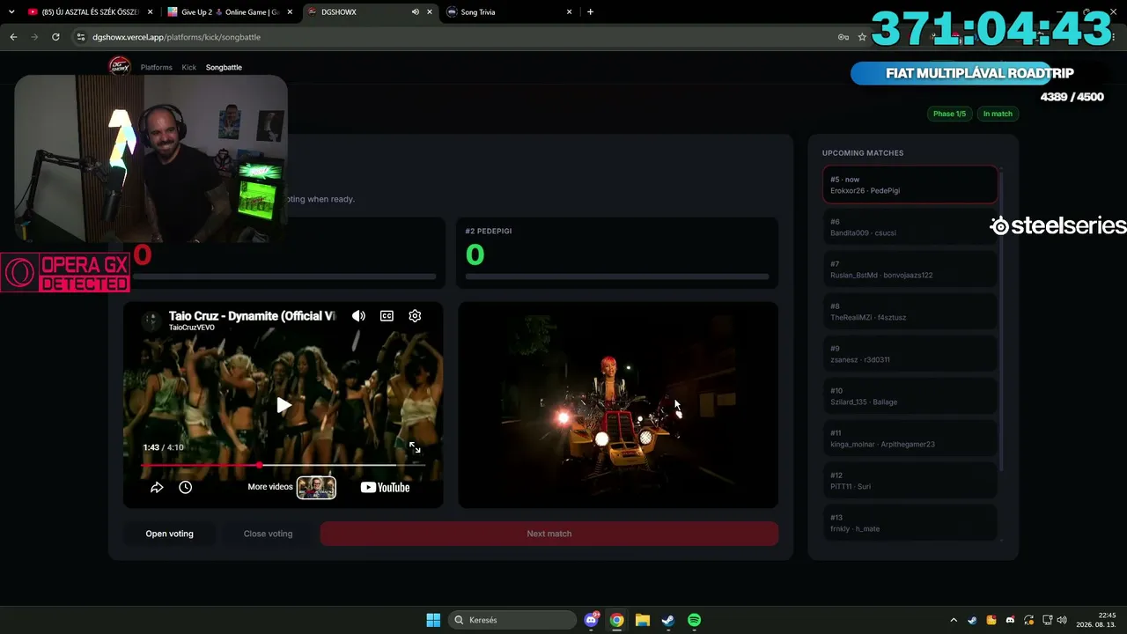Enter fullscreen on the Dynamite video
The height and width of the screenshot is (634, 1127).
[x=415, y=447]
